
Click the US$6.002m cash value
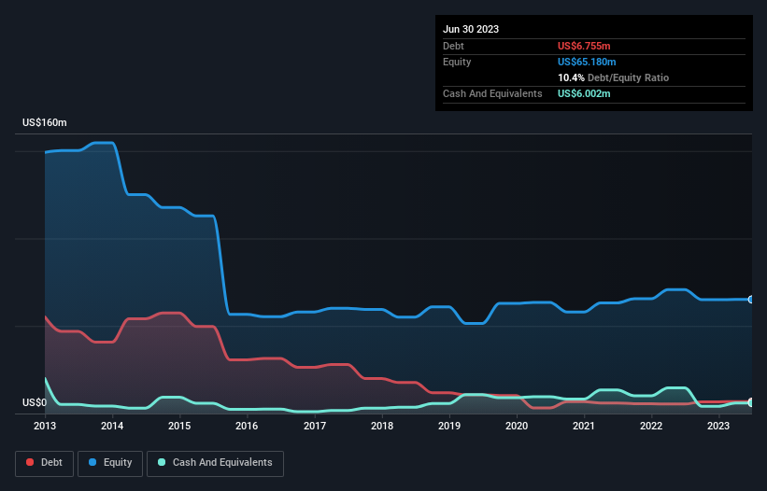pos(584,93)
